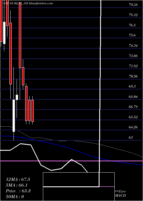This screenshot has width=143, height=201.
Task: Click the Price : 65.3 reading
Action: (18, 191)
